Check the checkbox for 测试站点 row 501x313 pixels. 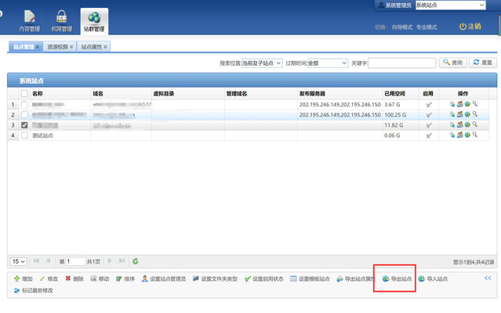click(x=24, y=135)
